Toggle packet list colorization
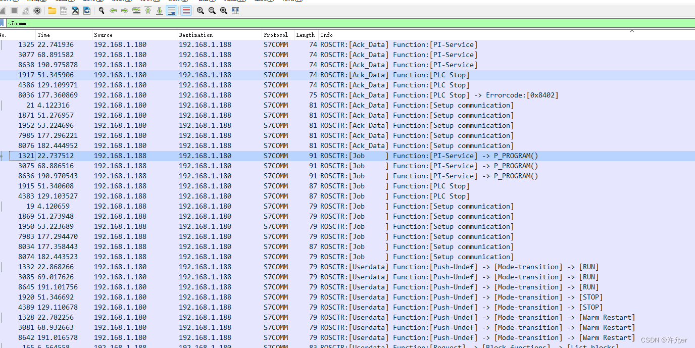The image size is (695, 348). point(186,10)
